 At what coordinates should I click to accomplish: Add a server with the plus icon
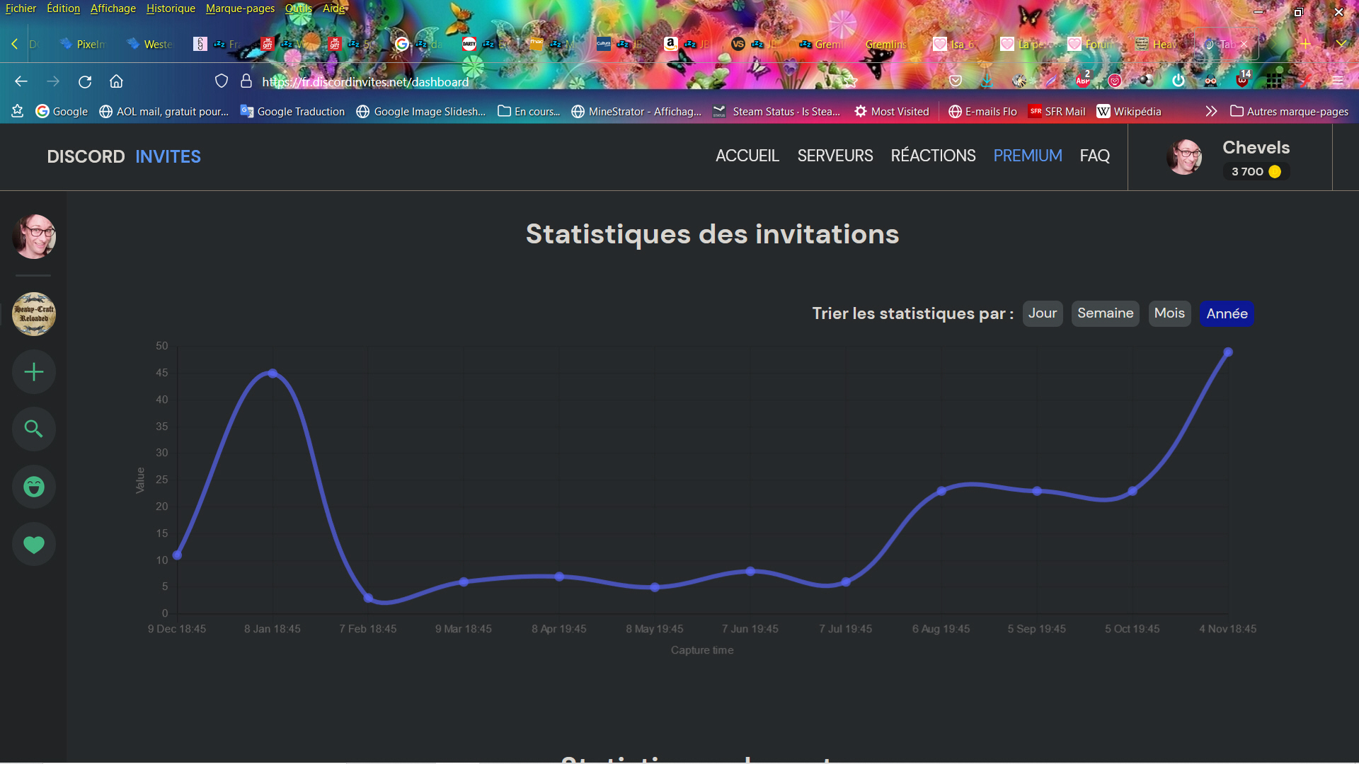33,372
